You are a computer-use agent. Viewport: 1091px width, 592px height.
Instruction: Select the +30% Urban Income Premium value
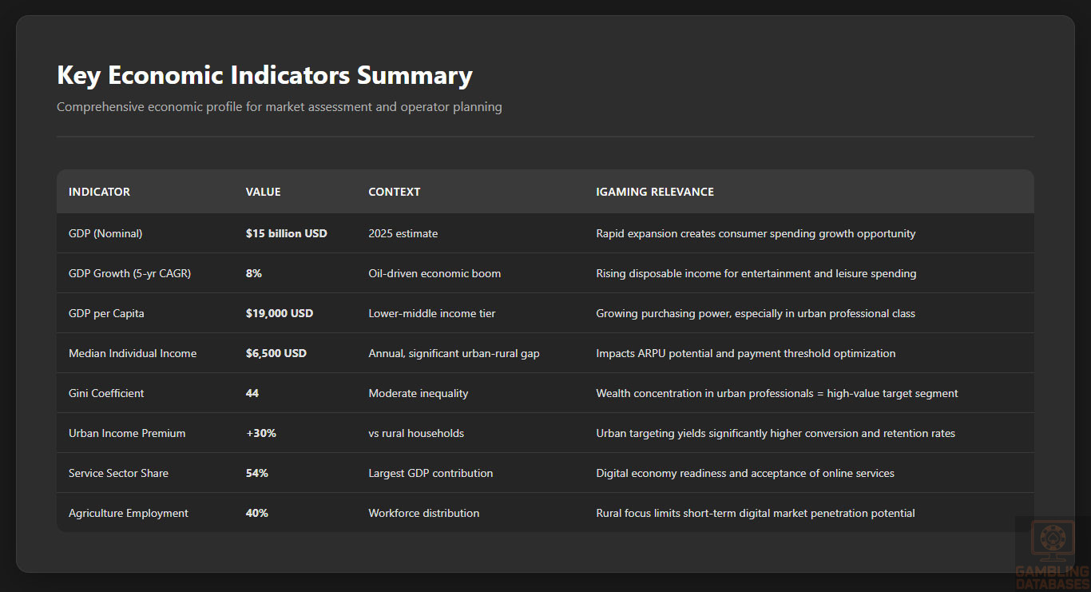[x=260, y=434]
